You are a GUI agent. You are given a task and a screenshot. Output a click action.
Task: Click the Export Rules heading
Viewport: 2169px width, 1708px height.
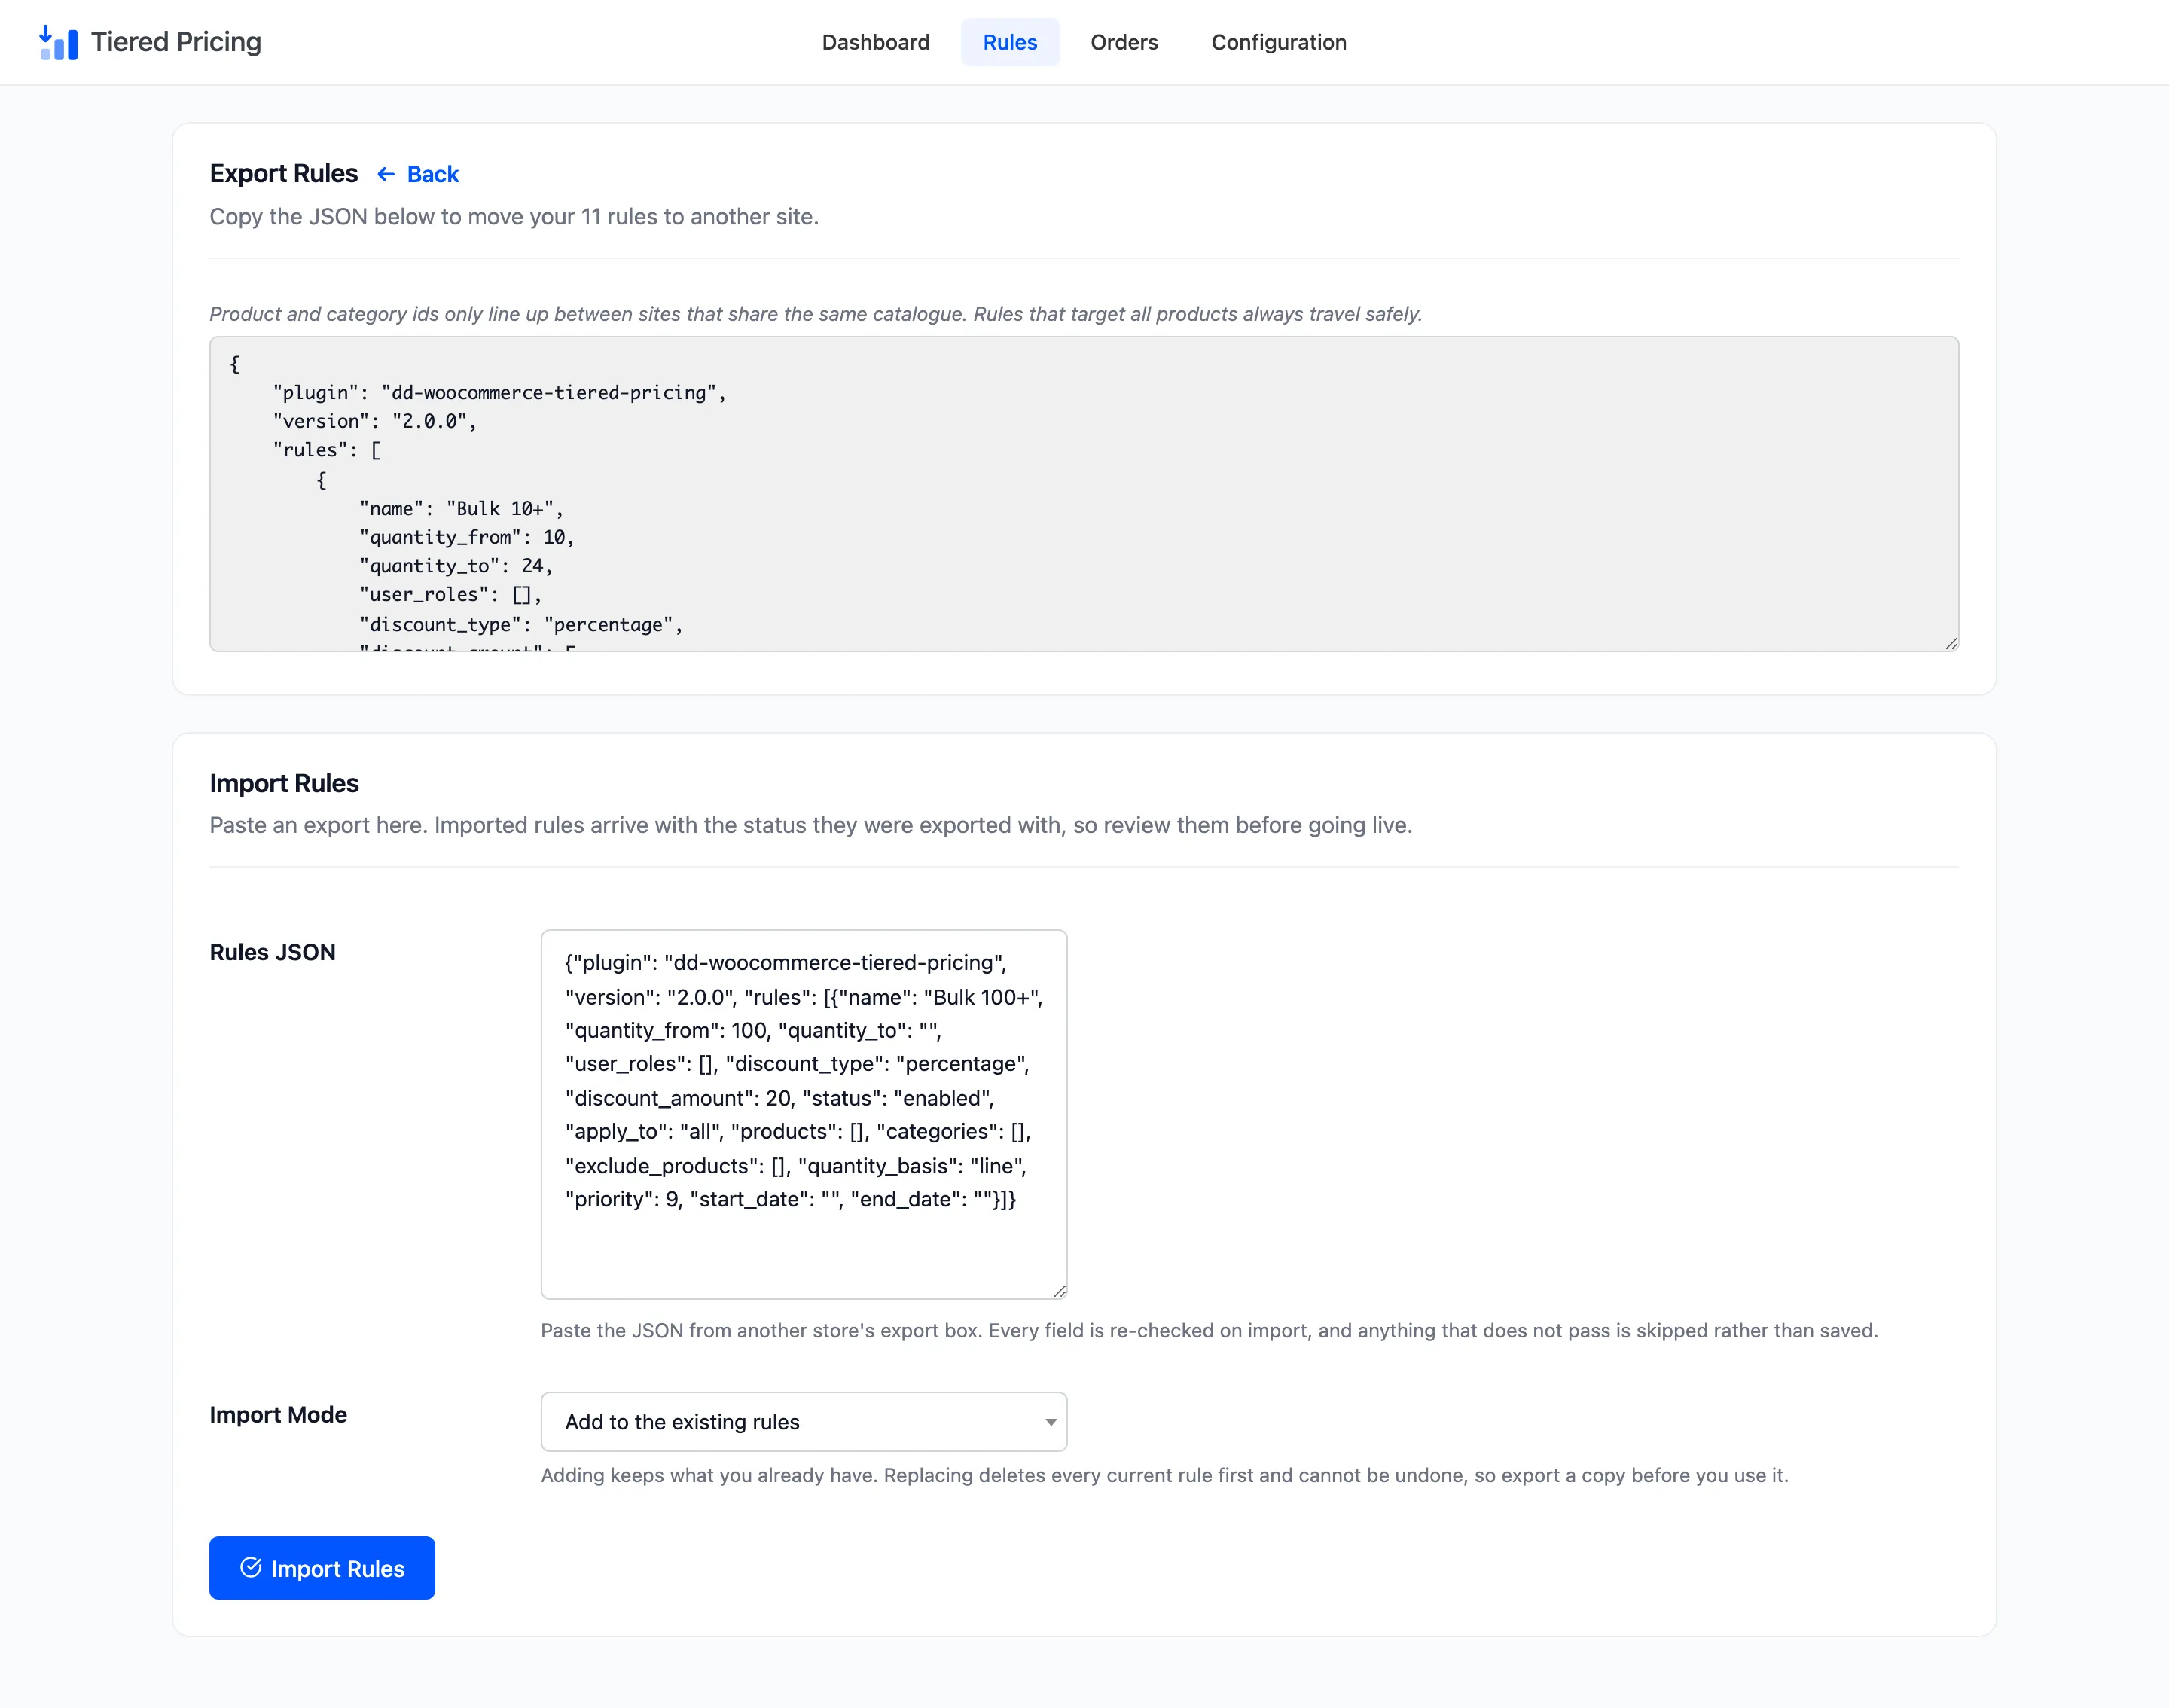pyautogui.click(x=283, y=174)
